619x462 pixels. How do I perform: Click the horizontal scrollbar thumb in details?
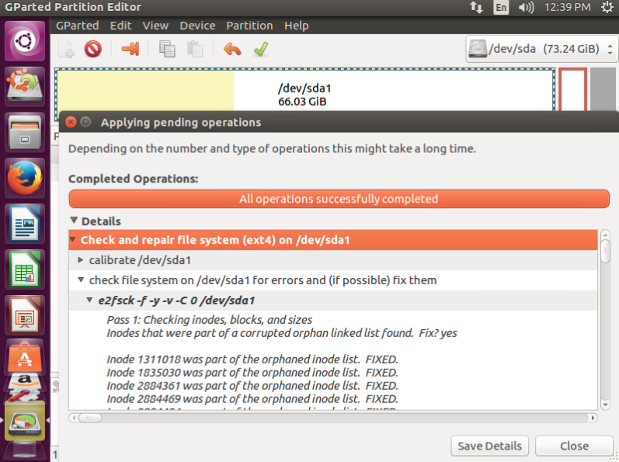tap(90, 418)
